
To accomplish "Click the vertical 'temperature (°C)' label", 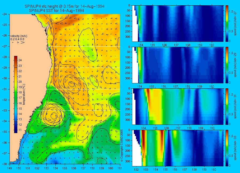I will (x=24, y=94).
